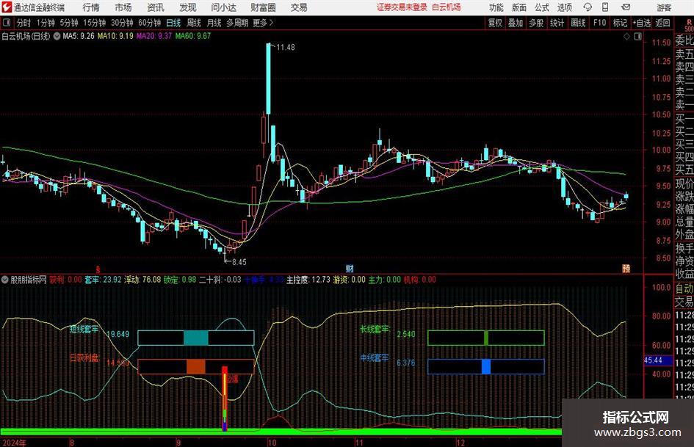Click the 多股 multi-stock button
Viewport: 694px width, 447px height.
pyautogui.click(x=536, y=23)
